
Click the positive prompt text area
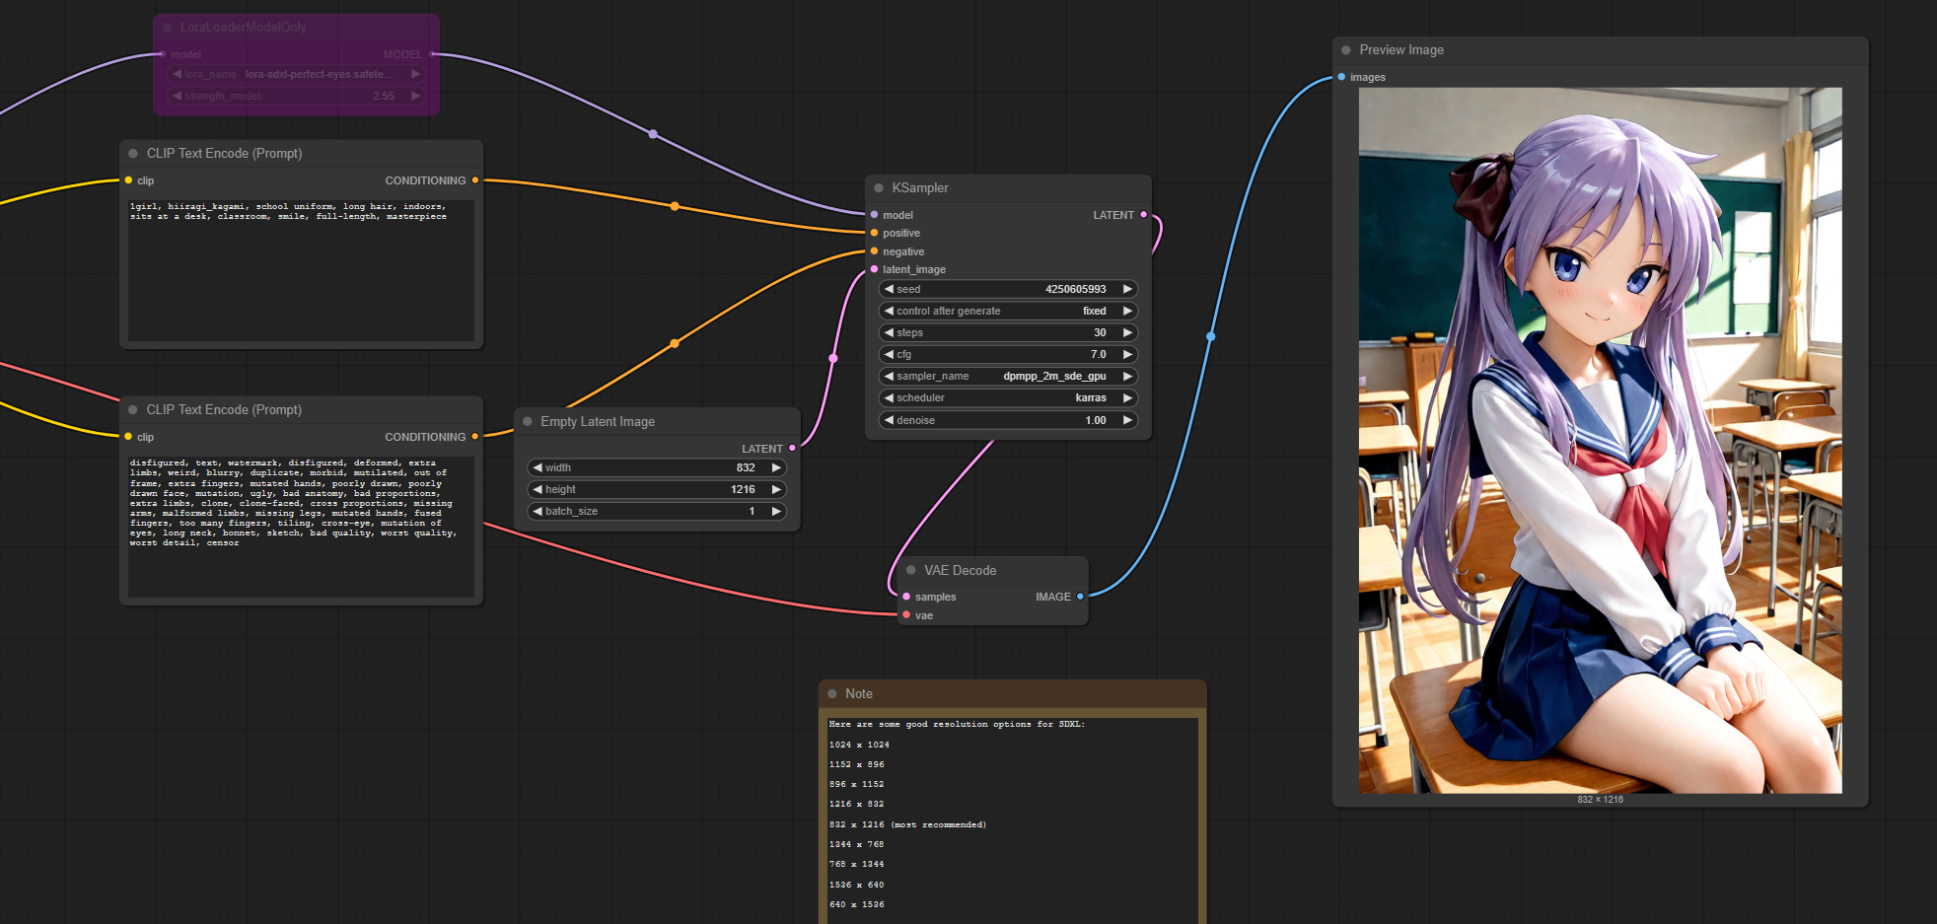click(x=301, y=270)
